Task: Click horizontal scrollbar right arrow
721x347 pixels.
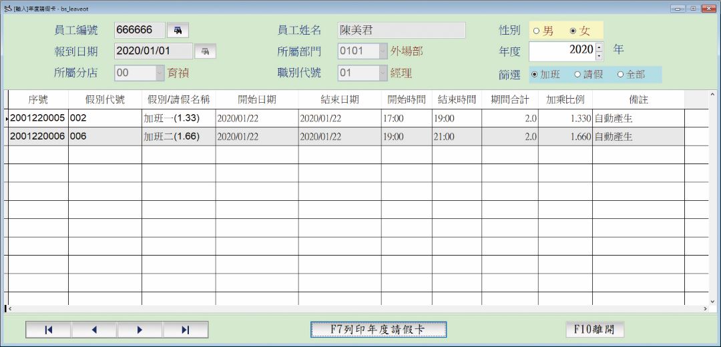Action: [706, 309]
